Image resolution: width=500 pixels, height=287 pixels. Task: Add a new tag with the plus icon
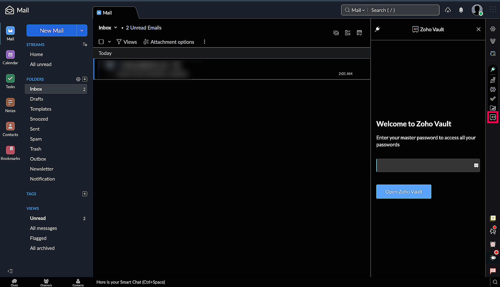[x=85, y=194]
